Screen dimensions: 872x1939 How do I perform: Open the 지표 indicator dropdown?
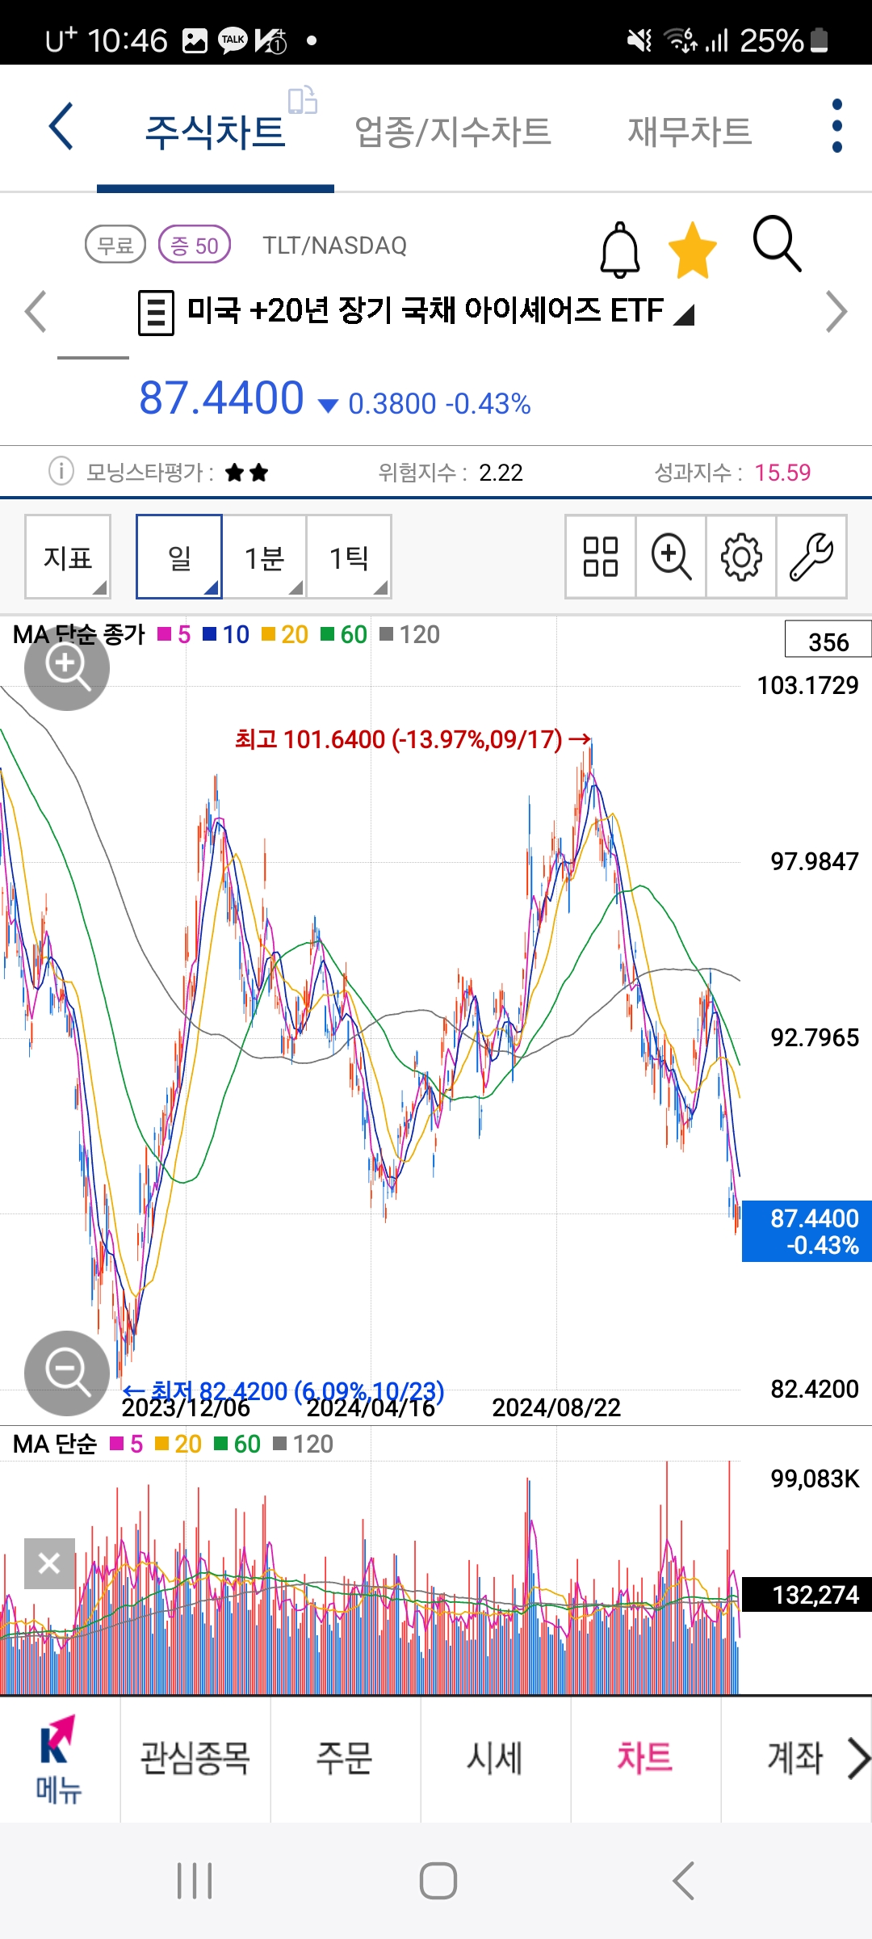click(x=68, y=557)
